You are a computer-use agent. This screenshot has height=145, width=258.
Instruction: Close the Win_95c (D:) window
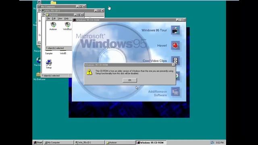[102, 11]
